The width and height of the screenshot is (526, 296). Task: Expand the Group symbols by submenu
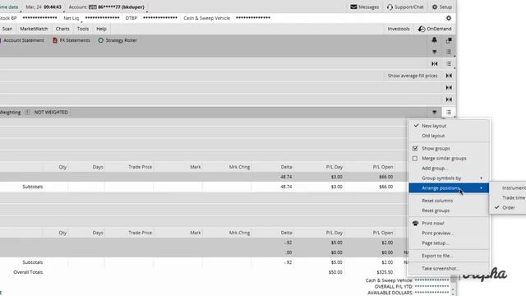(x=449, y=178)
